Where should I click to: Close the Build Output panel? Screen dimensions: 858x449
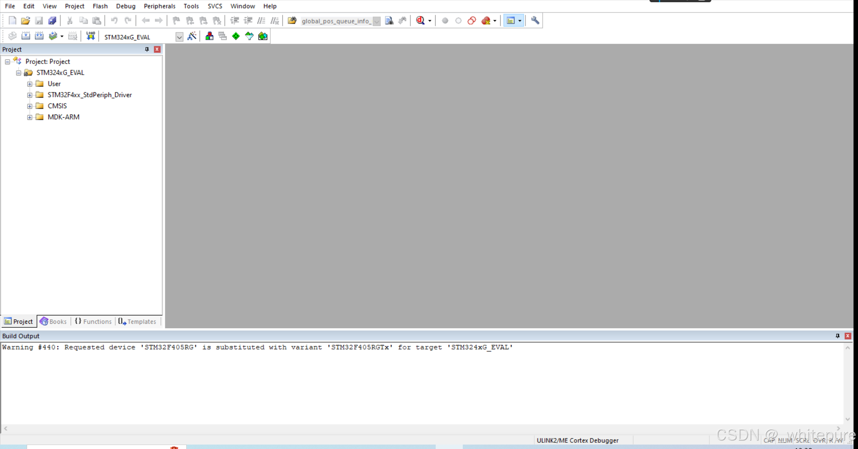[848, 336]
